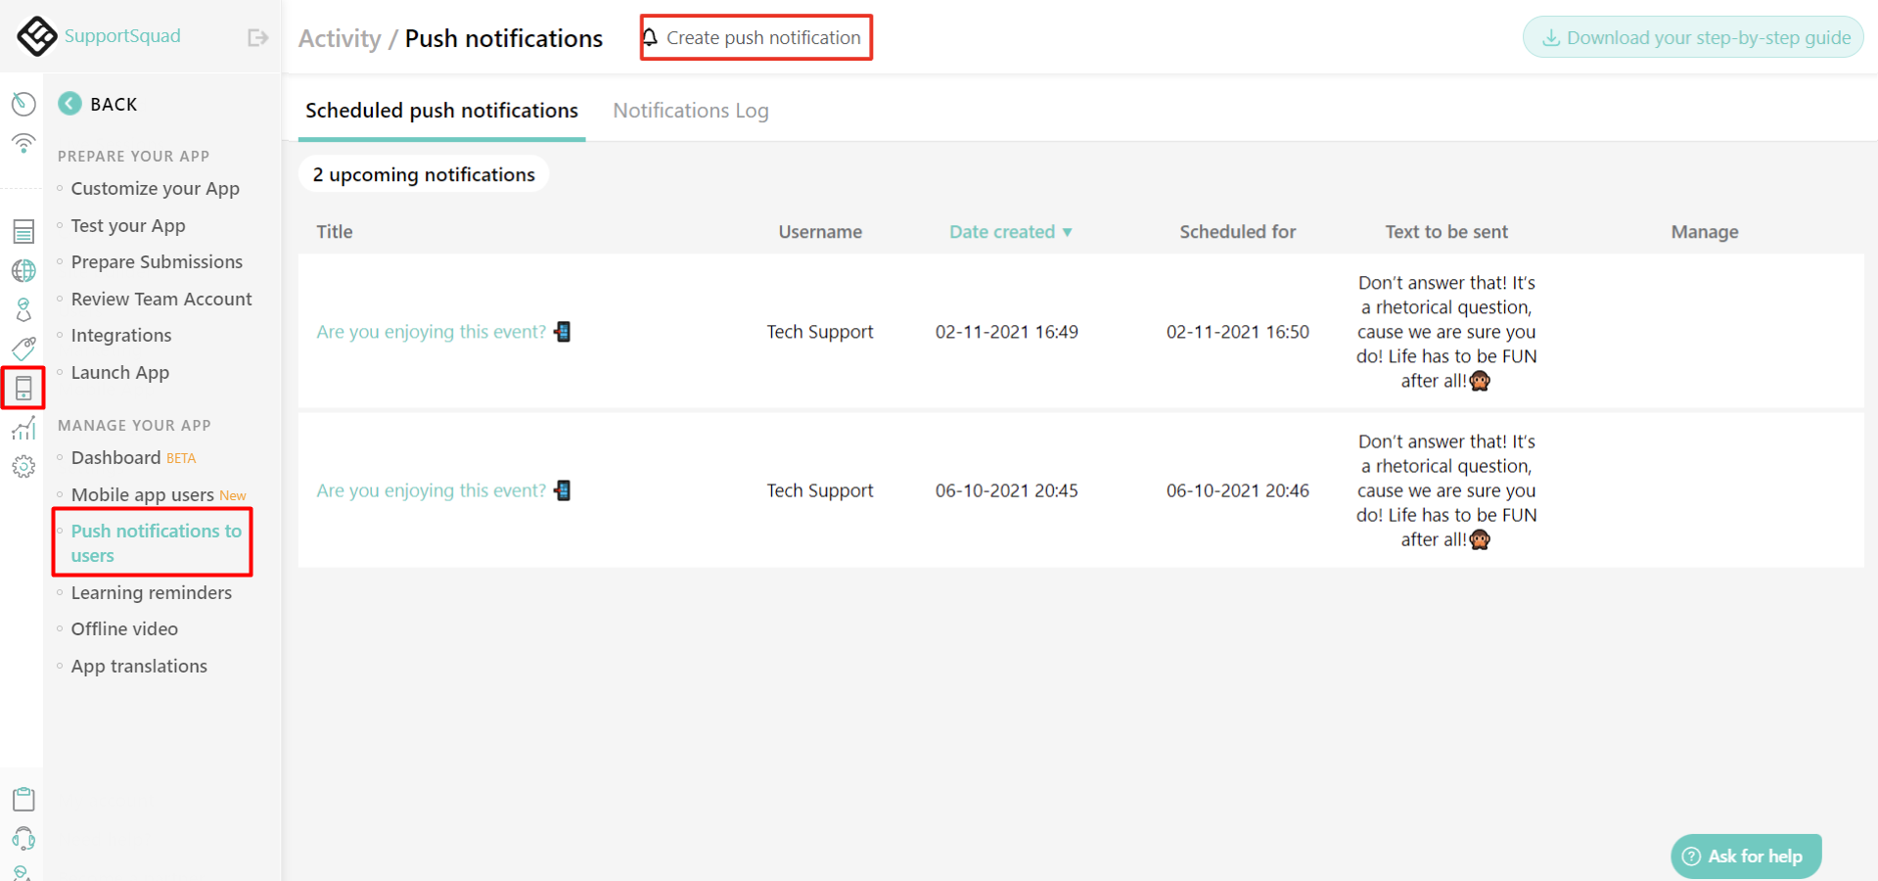
Task: Switch to the Notifications Log tab
Action: [690, 110]
